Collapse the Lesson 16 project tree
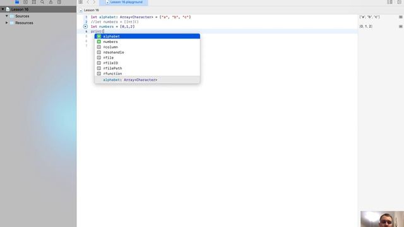The image size is (404, 227). tap(3, 9)
